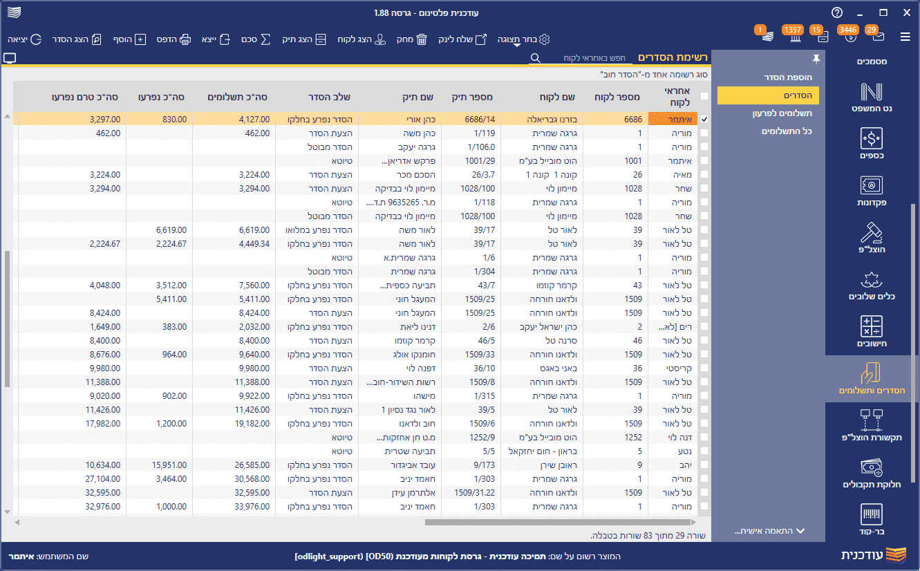Click the search magnifier icon
This screenshot has height=571, width=920.
[x=535, y=58]
